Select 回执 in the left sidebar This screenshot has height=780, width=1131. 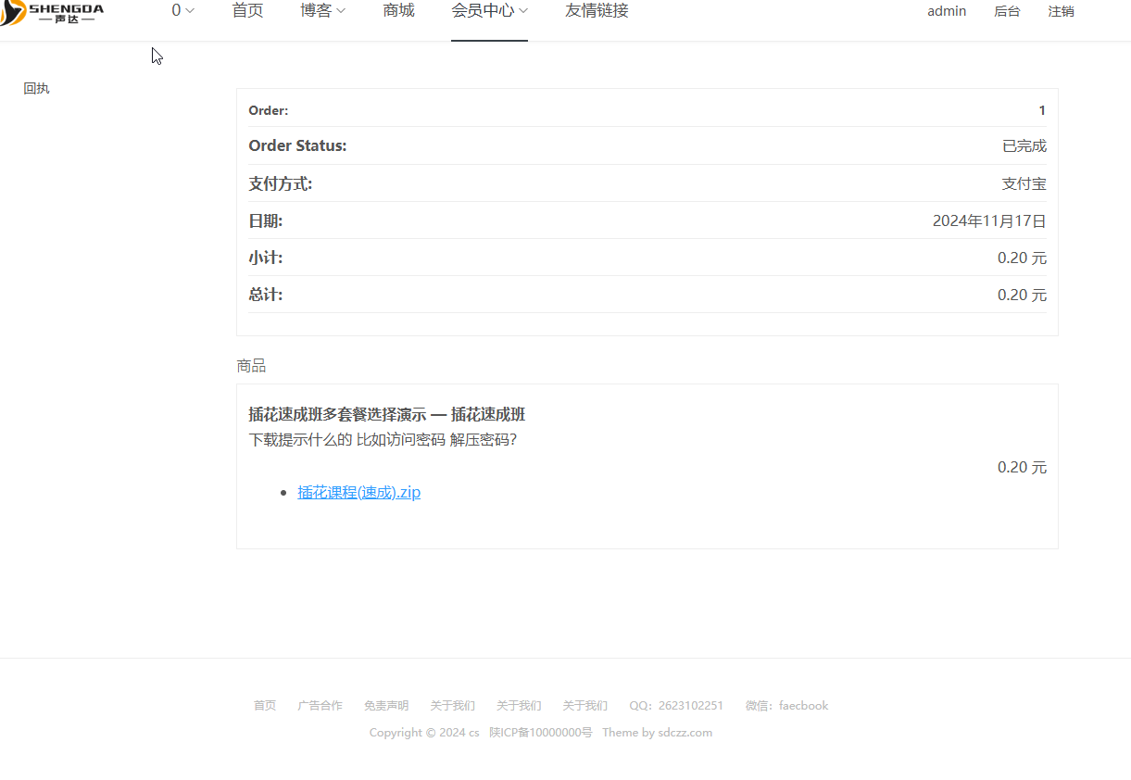[x=36, y=89]
